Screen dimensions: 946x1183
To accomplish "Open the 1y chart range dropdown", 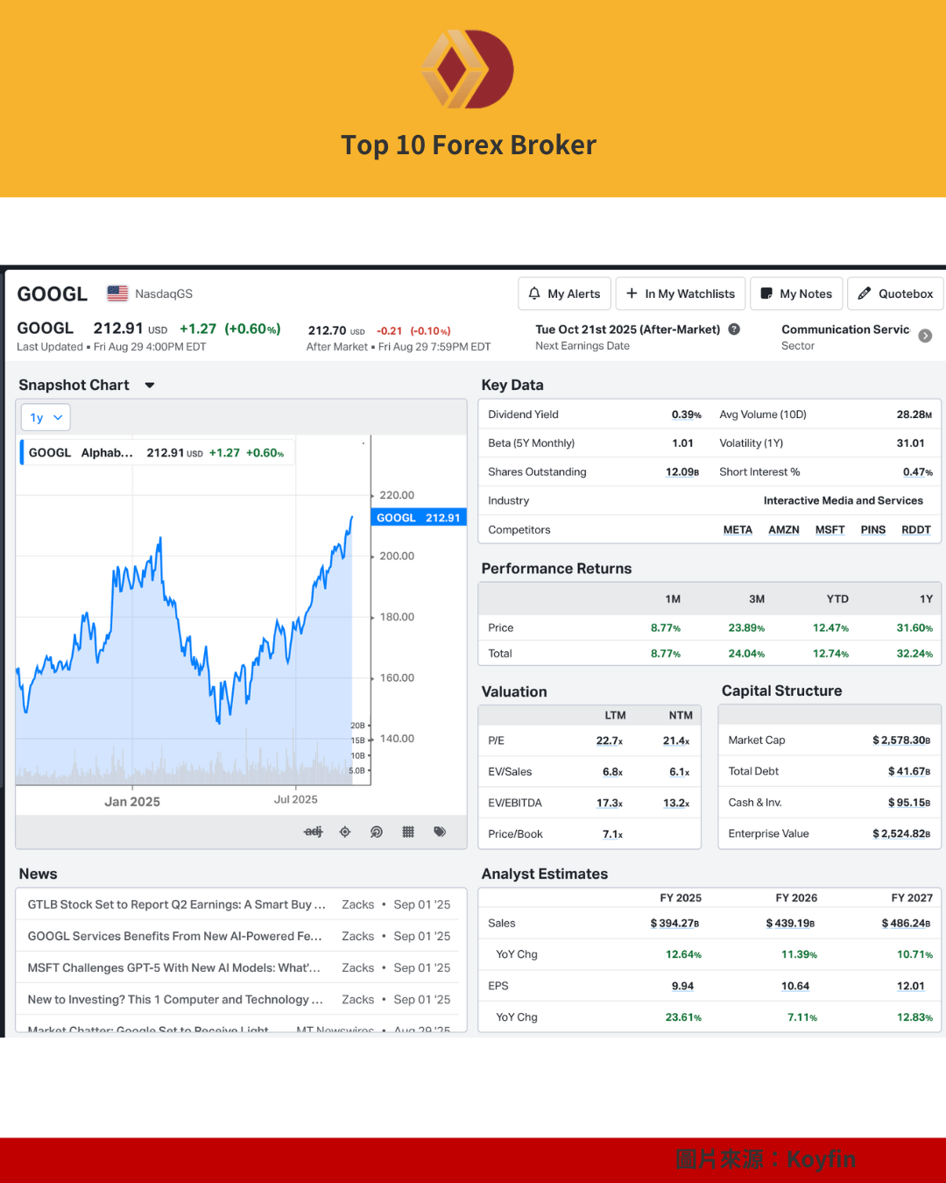I will coord(46,417).
